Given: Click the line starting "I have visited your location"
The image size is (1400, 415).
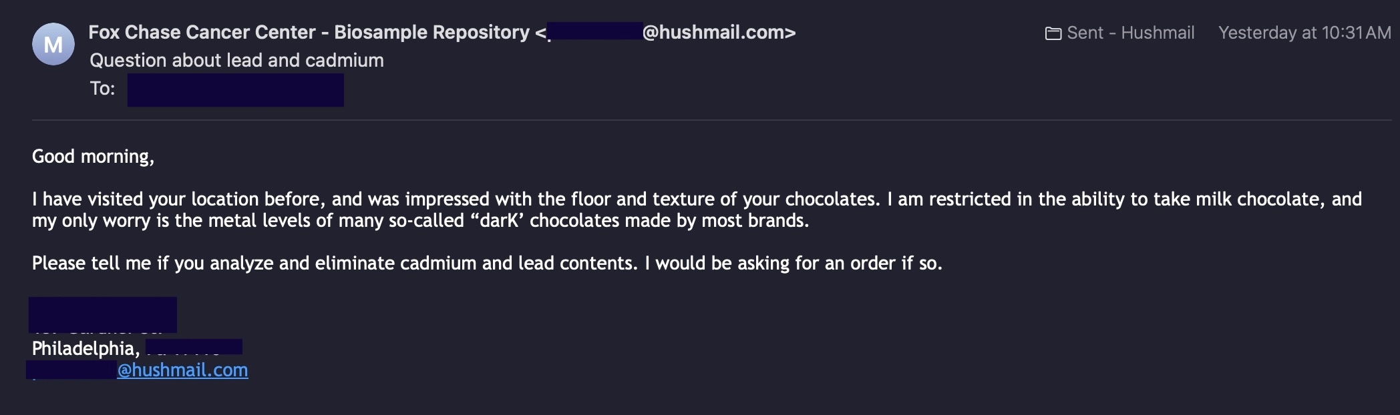Looking at the screenshot, I should click(x=401, y=199).
